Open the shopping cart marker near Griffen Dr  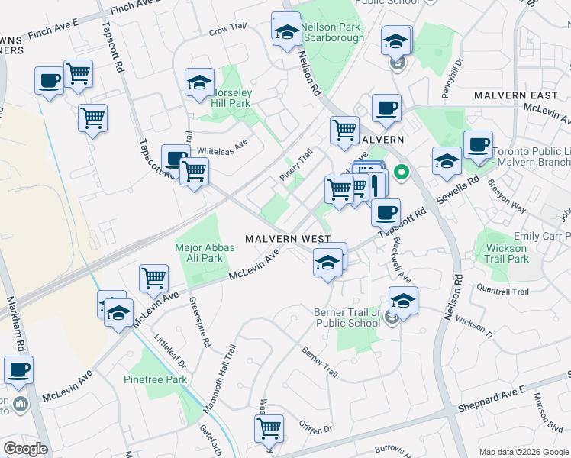[x=269, y=432]
